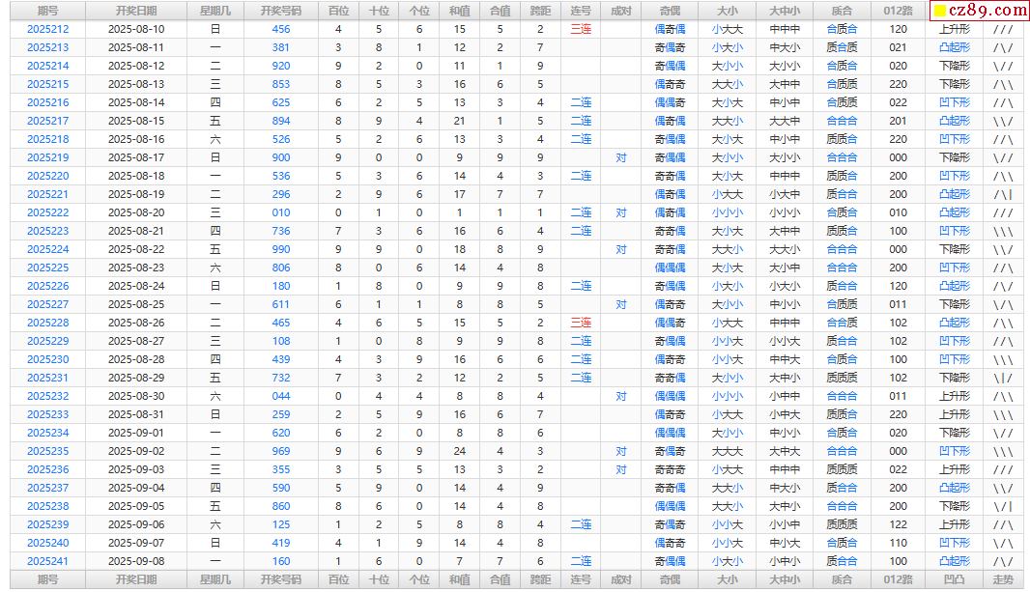Open issue link 2025212
This screenshot has height=592, width=1030.
pyautogui.click(x=48, y=29)
